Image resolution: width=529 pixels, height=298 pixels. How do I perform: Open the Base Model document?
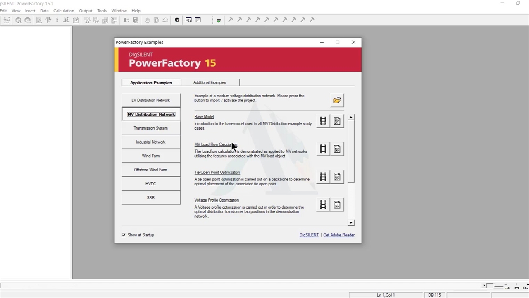click(x=337, y=121)
